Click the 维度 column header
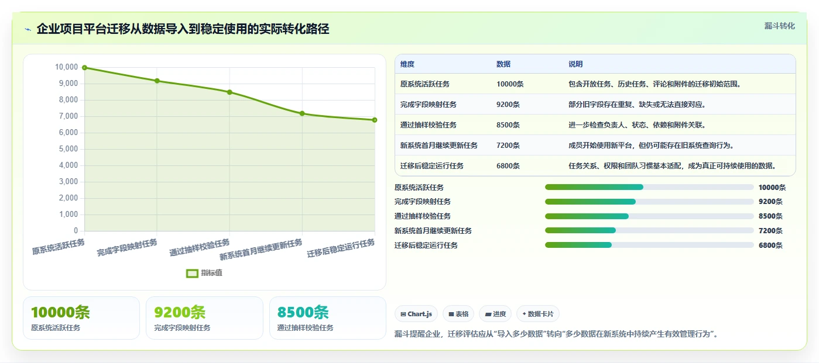The image size is (819, 363). click(x=407, y=64)
